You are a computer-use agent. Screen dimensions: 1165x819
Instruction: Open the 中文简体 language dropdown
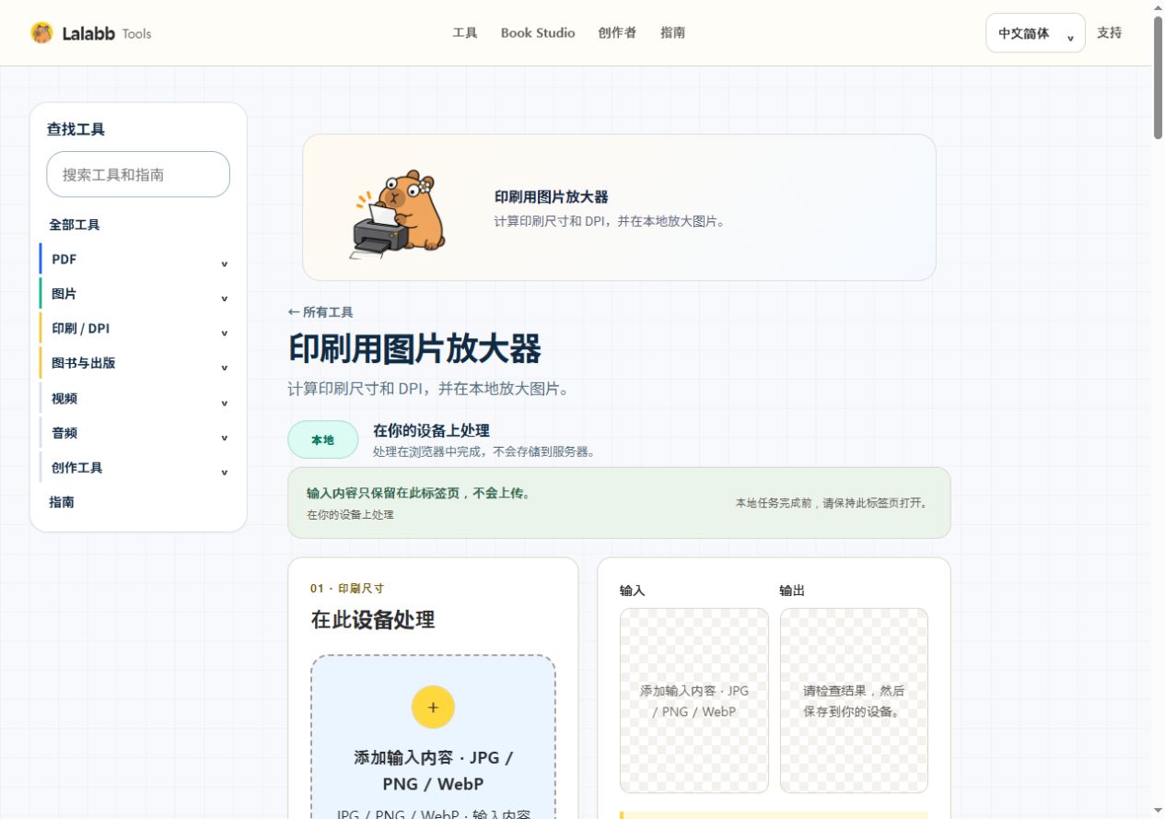pos(1035,33)
